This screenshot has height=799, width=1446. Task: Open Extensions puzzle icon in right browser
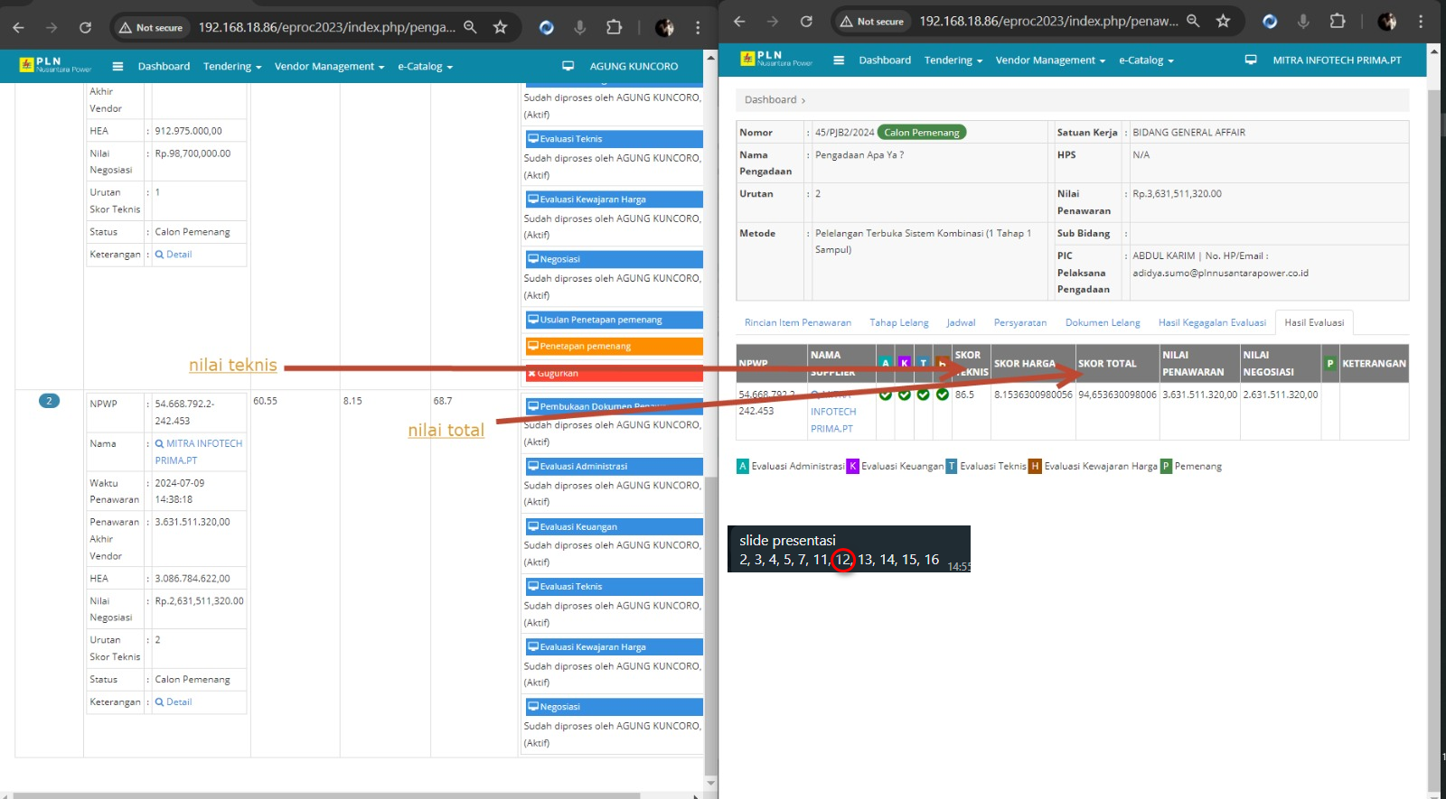point(1338,21)
